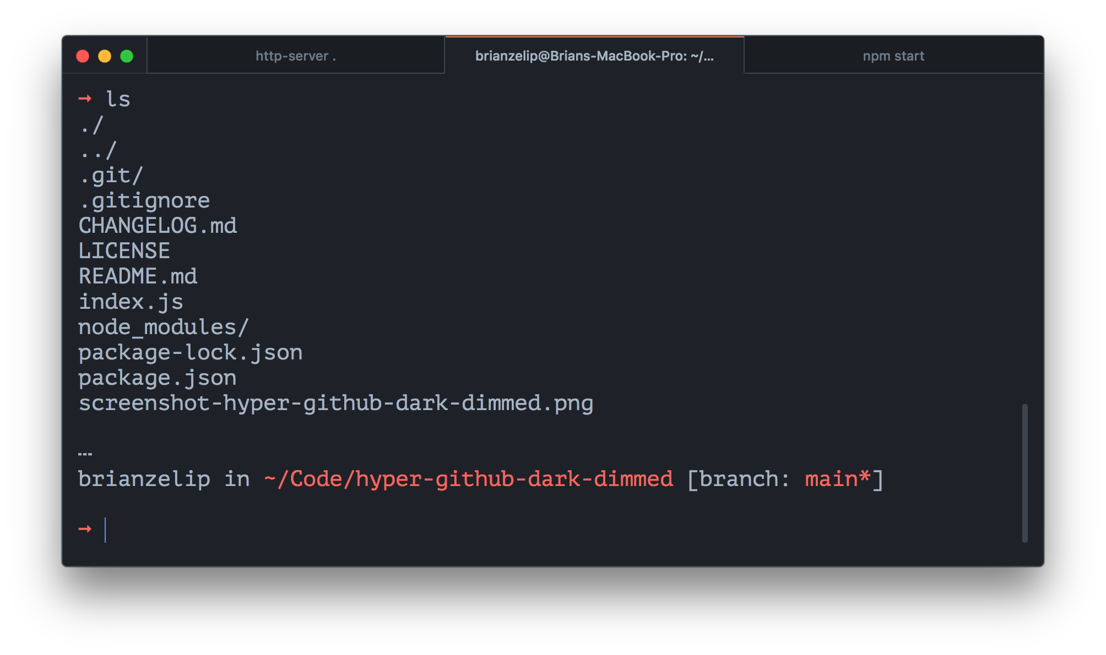
Task: Click the node_modules/ directory name
Action: coord(164,327)
